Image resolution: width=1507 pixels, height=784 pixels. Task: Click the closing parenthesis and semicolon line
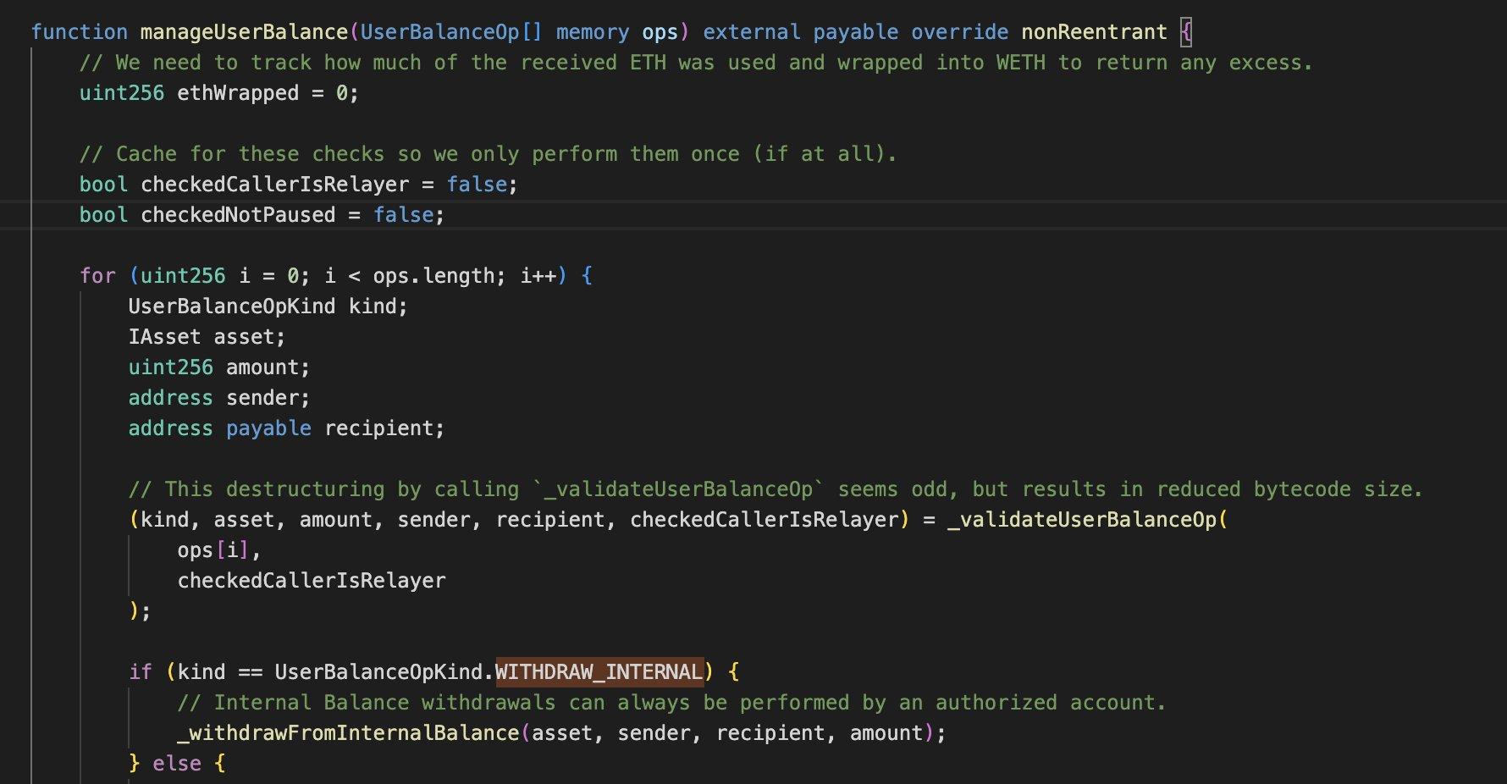click(140, 611)
